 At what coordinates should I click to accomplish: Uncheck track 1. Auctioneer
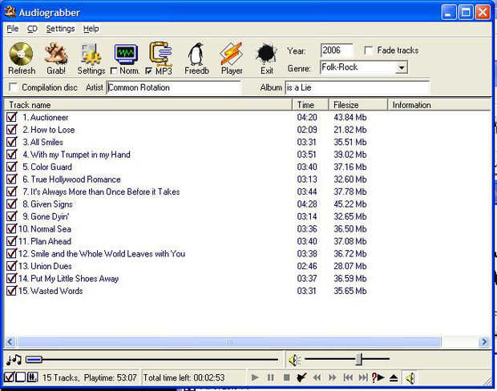click(x=12, y=117)
